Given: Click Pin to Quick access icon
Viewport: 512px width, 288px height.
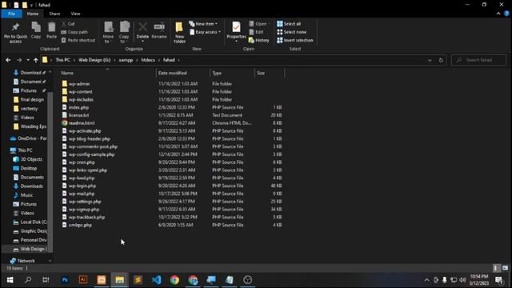Looking at the screenshot, I should 15,27.
